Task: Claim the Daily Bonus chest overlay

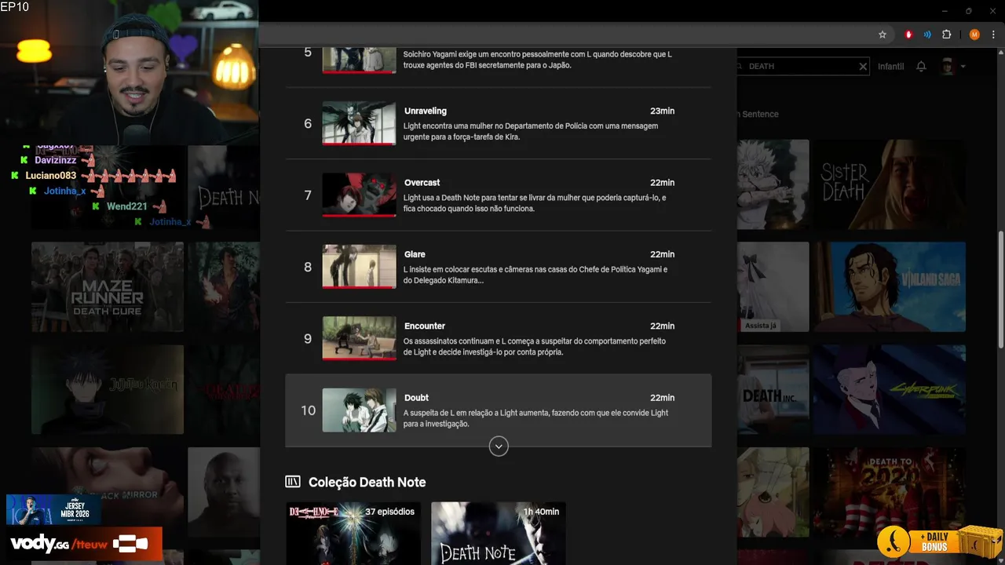Action: [940, 541]
